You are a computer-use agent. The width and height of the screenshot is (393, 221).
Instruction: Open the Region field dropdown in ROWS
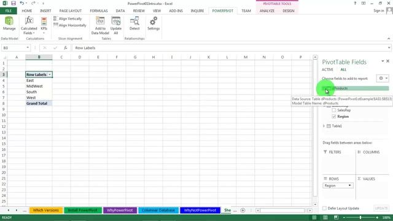coord(349,185)
